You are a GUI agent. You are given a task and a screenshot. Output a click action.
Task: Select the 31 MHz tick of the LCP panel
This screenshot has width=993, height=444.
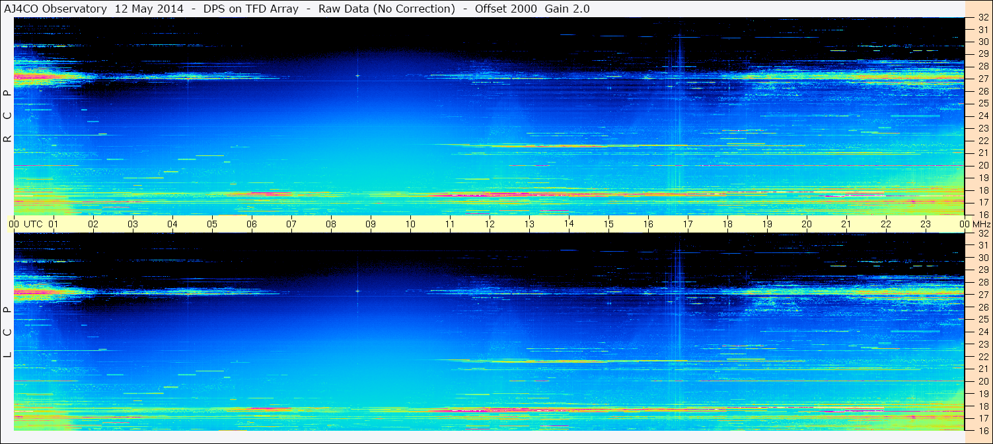(982, 246)
